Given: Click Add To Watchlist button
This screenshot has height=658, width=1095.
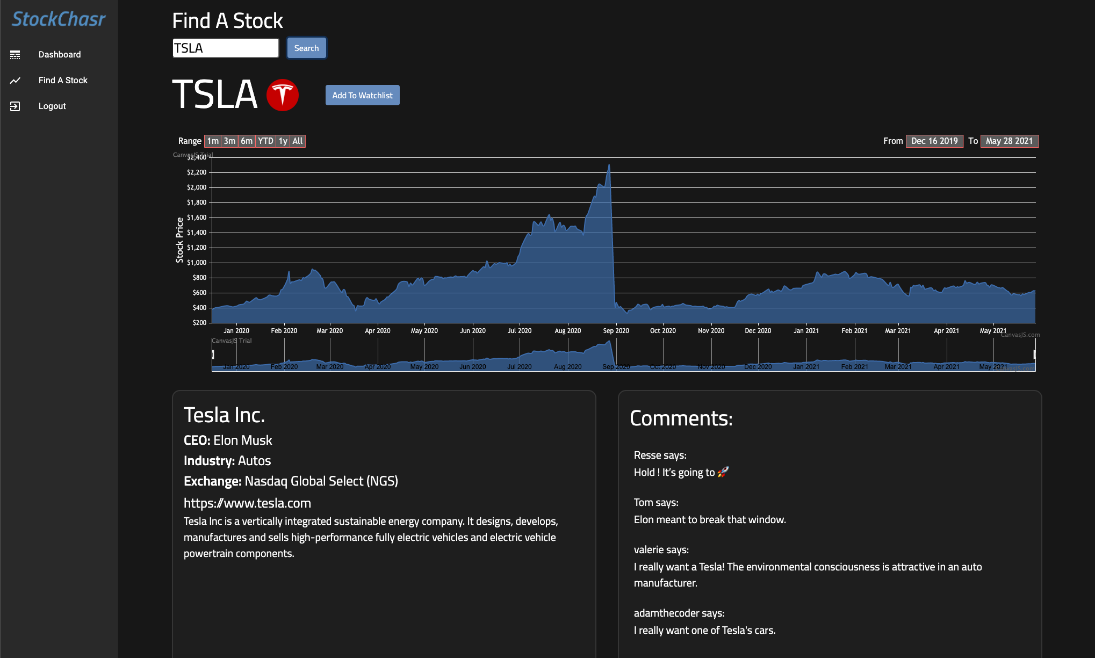Looking at the screenshot, I should (x=362, y=95).
